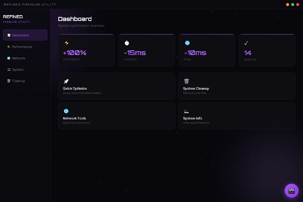
Task: Select the FPS Boost stat card
Action: (86, 50)
